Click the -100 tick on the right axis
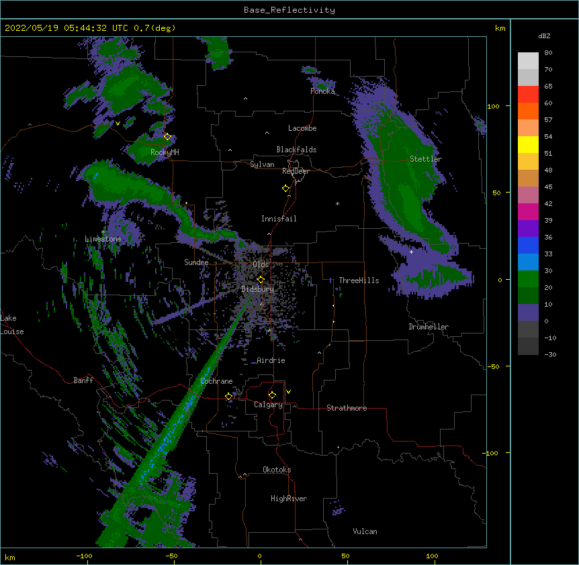Viewport: 579px width, 565px height. tap(490, 453)
